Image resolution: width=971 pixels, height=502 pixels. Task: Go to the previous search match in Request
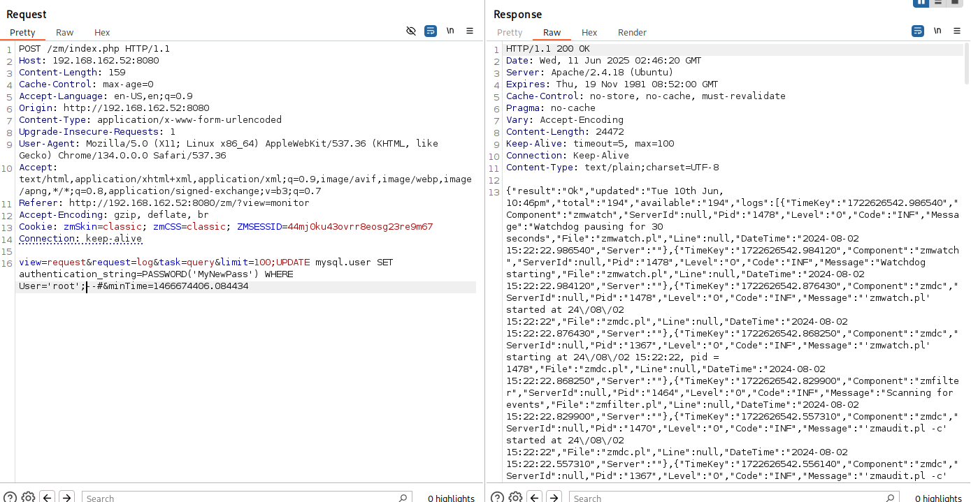pyautogui.click(x=47, y=497)
